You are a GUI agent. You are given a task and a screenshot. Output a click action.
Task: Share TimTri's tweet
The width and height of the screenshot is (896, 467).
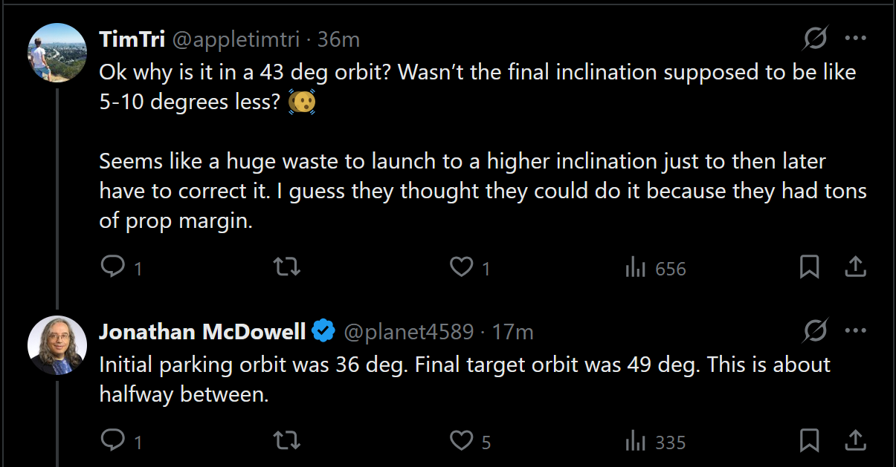pyautogui.click(x=855, y=267)
